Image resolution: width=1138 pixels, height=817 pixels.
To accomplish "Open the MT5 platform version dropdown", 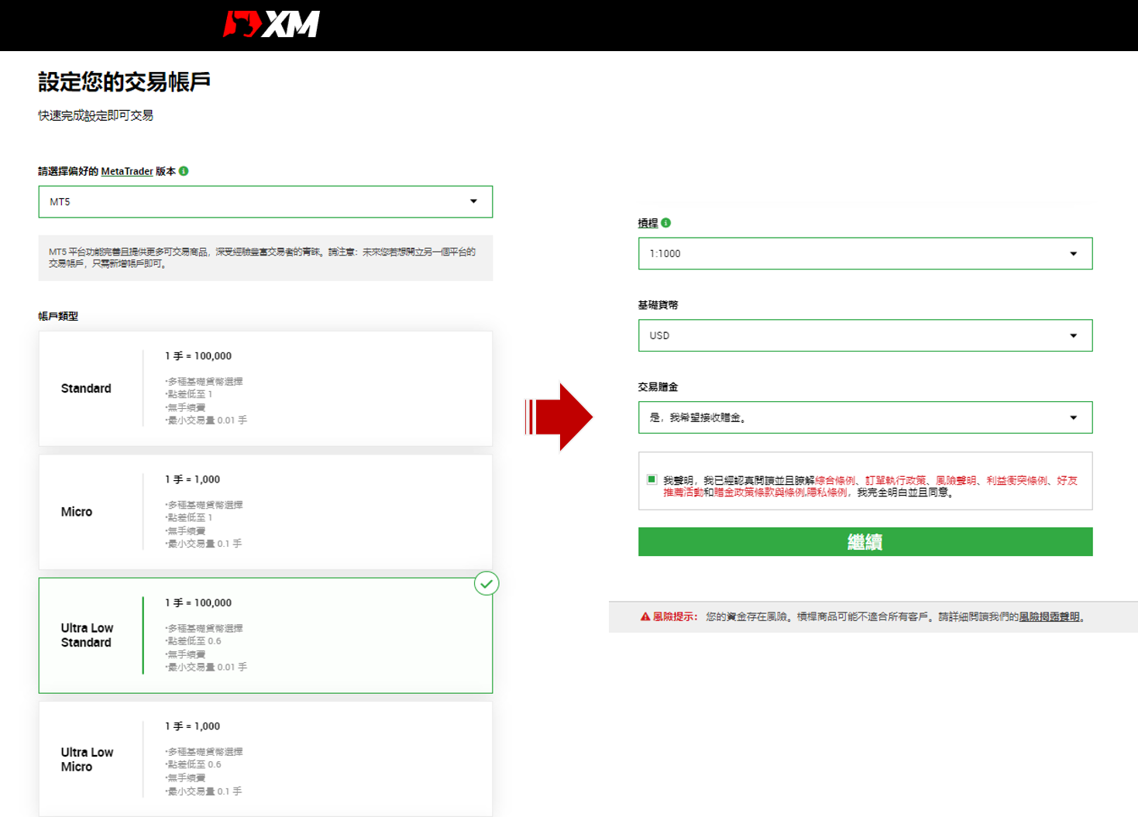I will click(266, 201).
